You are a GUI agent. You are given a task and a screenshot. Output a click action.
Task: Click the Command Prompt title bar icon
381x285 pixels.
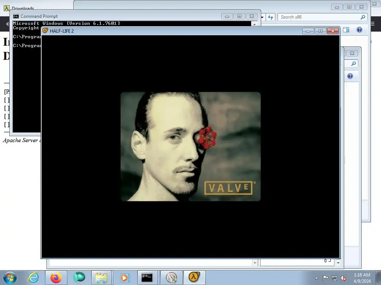[x=16, y=16]
